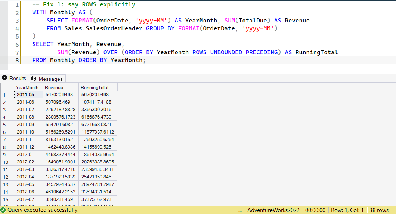
Task: Select Revenue value '567020.9498' in the Revenue column
Action: (x=61, y=95)
